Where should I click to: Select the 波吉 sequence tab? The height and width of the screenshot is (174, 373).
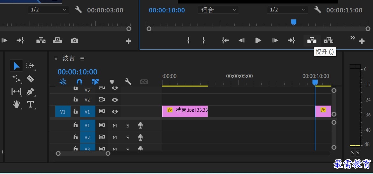point(68,59)
